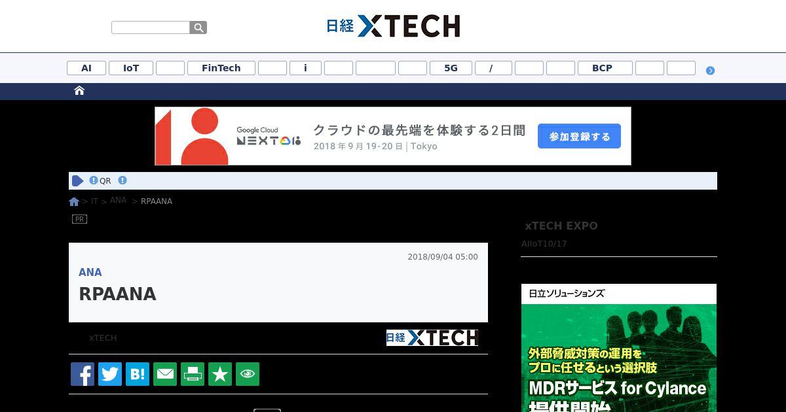
Task: Open the Nikkei xTECH logo beside author
Action: [x=432, y=337]
